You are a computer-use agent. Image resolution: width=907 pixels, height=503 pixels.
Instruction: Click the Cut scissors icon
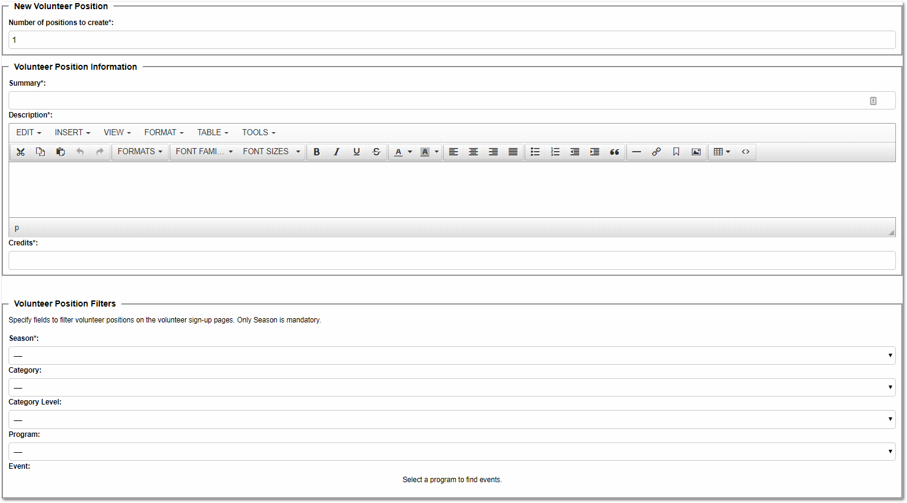(21, 152)
